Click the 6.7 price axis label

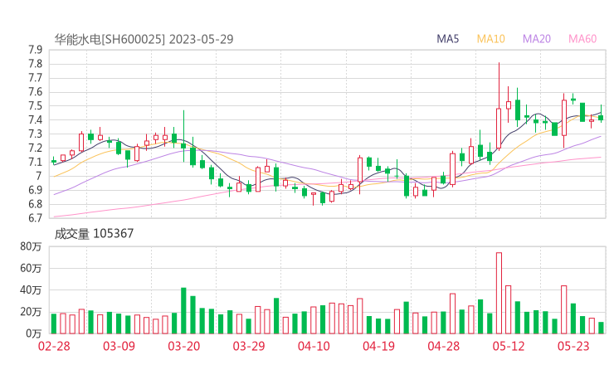pyautogui.click(x=35, y=218)
